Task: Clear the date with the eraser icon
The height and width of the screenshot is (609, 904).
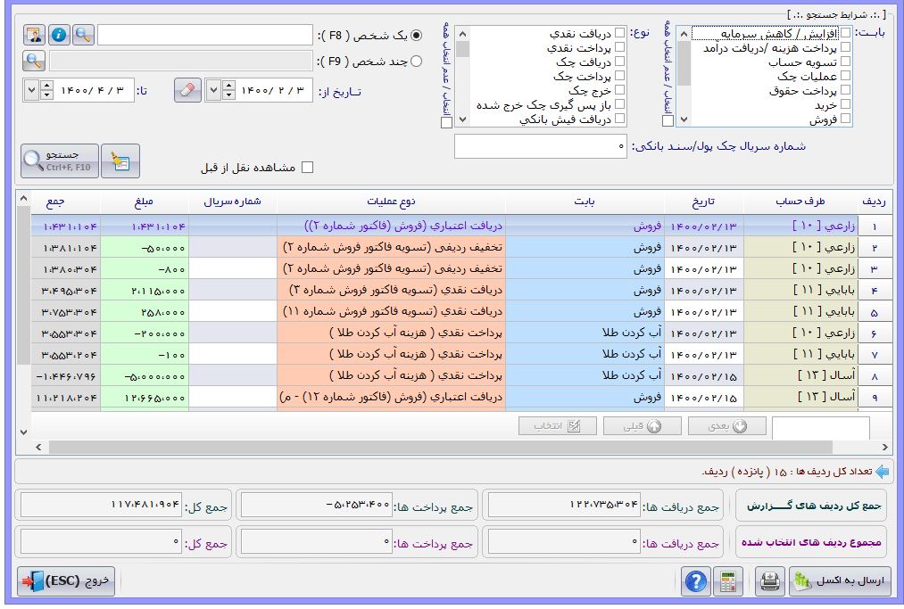Action: [x=186, y=91]
